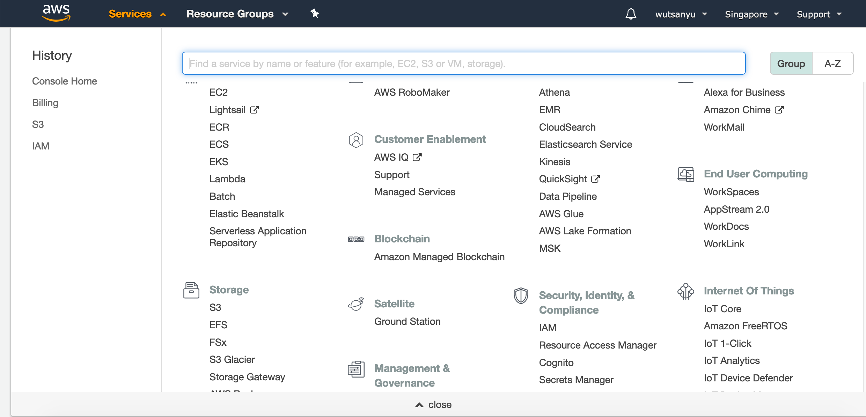The image size is (866, 417).
Task: Open IoT Device Defender
Action: [x=748, y=378]
